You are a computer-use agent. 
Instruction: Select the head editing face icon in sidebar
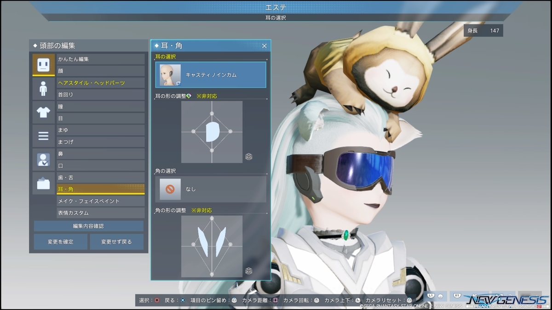click(43, 65)
